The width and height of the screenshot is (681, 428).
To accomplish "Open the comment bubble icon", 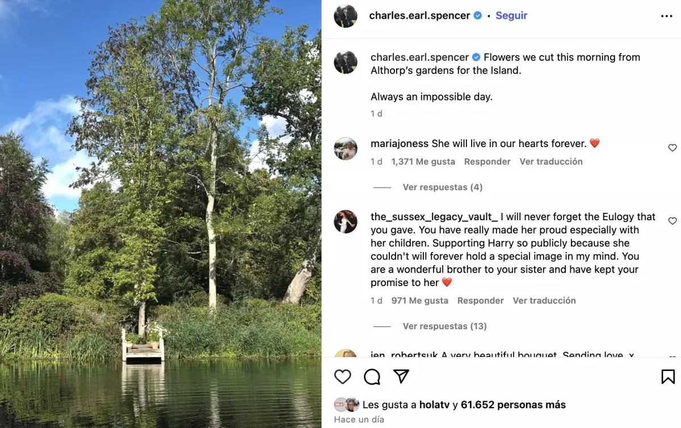I will (x=372, y=377).
